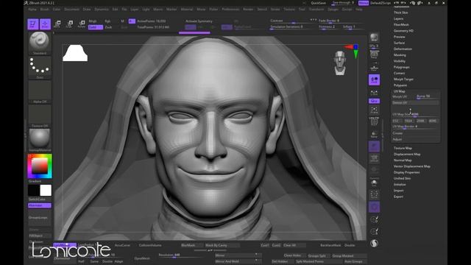Screen dimensions: 471x265
Task: Click the QuickSave button
Action: pyautogui.click(x=319, y=3)
